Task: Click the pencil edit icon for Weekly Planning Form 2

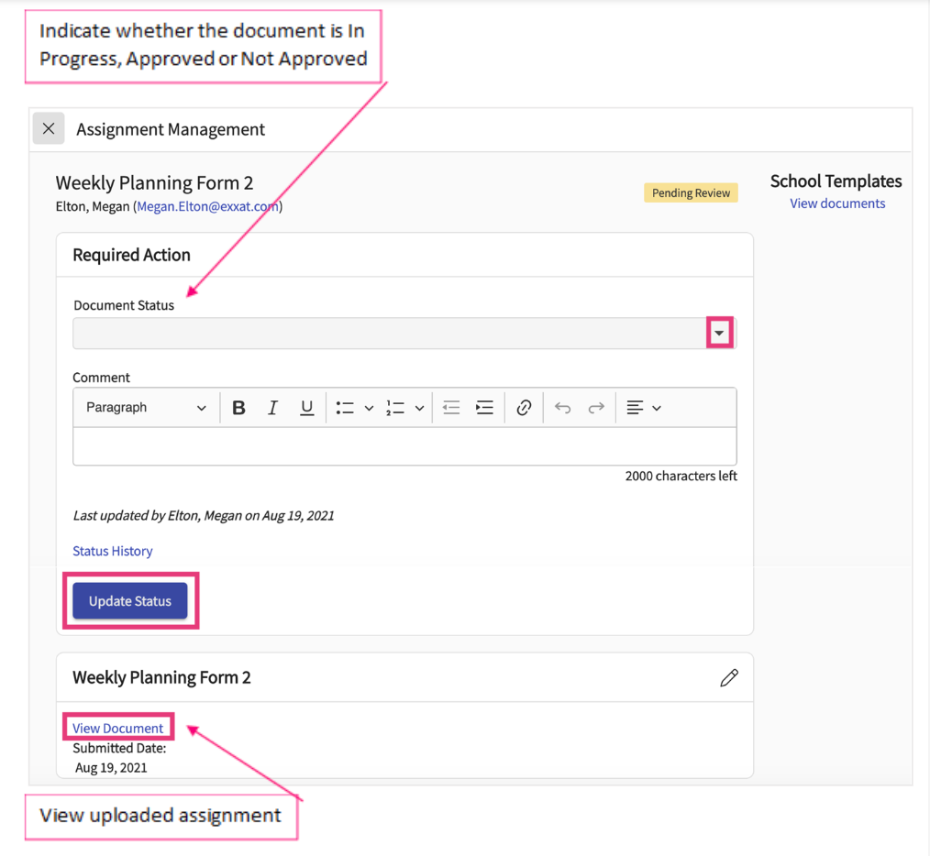Action: (729, 677)
